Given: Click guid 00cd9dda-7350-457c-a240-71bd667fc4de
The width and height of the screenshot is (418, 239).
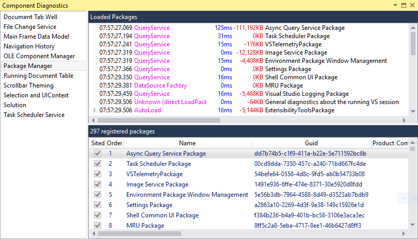Looking at the screenshot, I should (310, 164).
